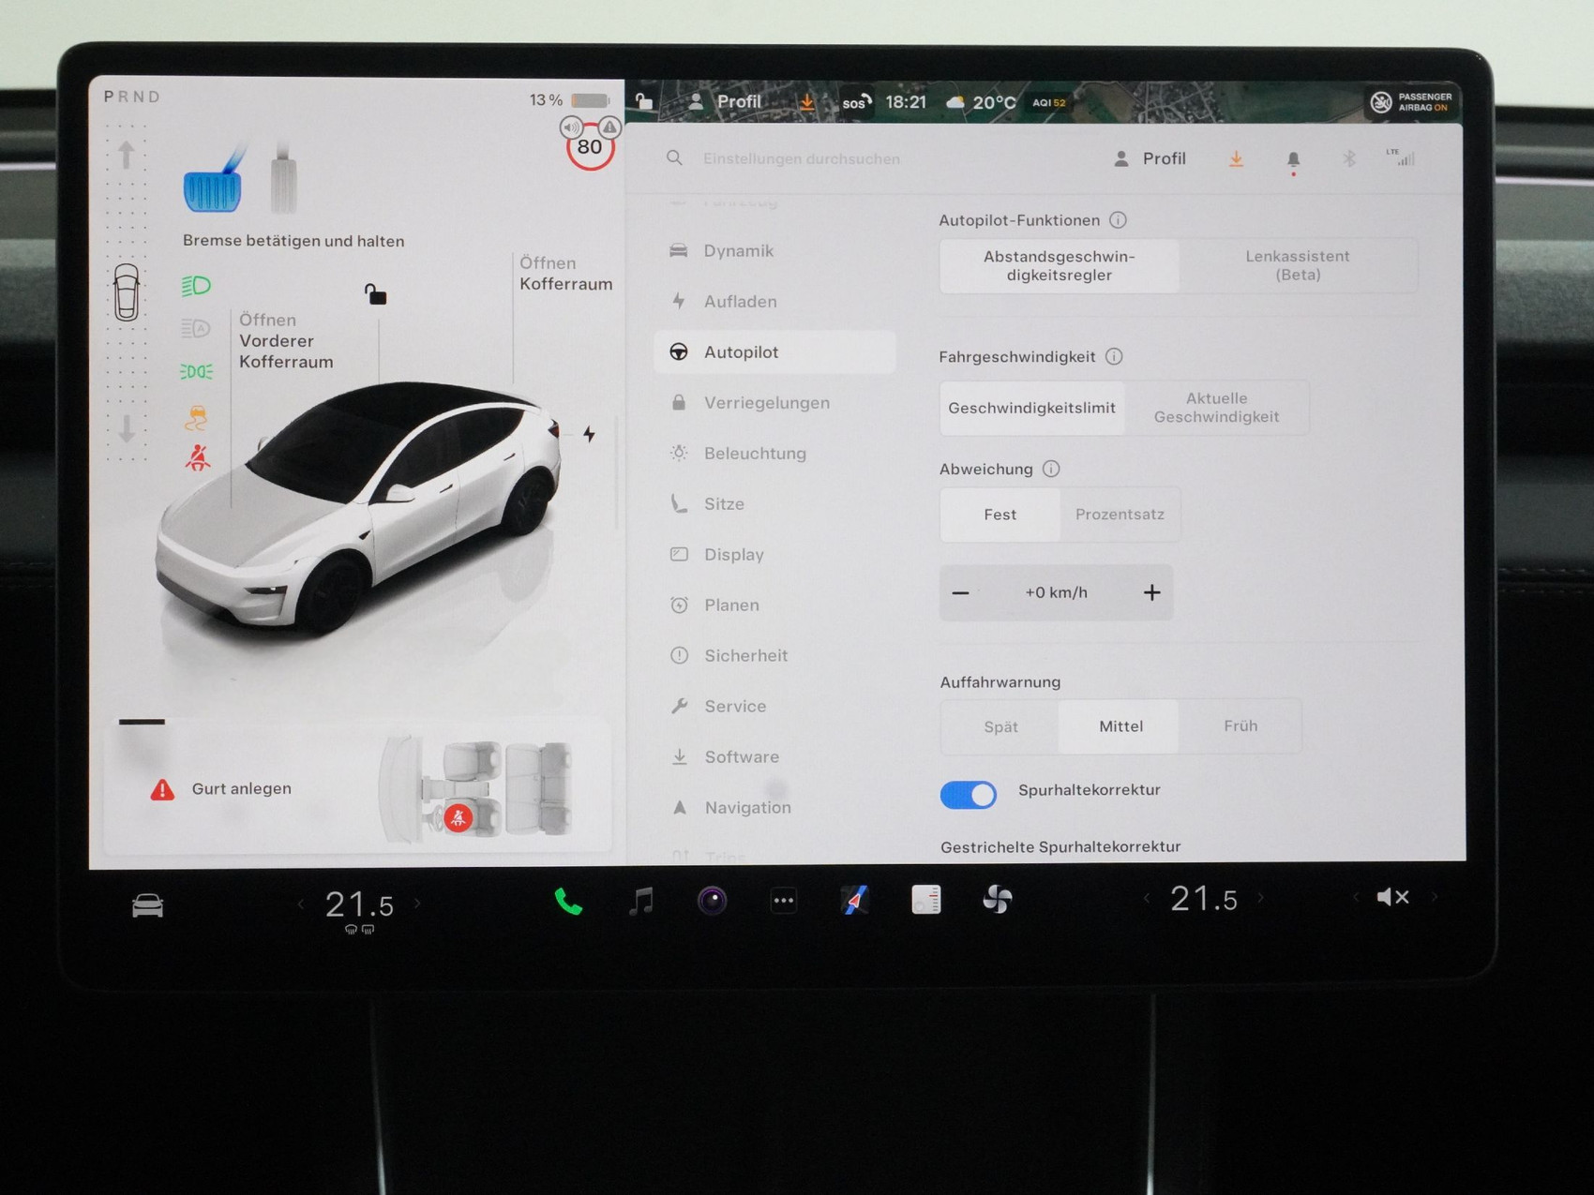Open the music player icon
Viewport: 1594px width, 1195px height.
click(x=640, y=902)
